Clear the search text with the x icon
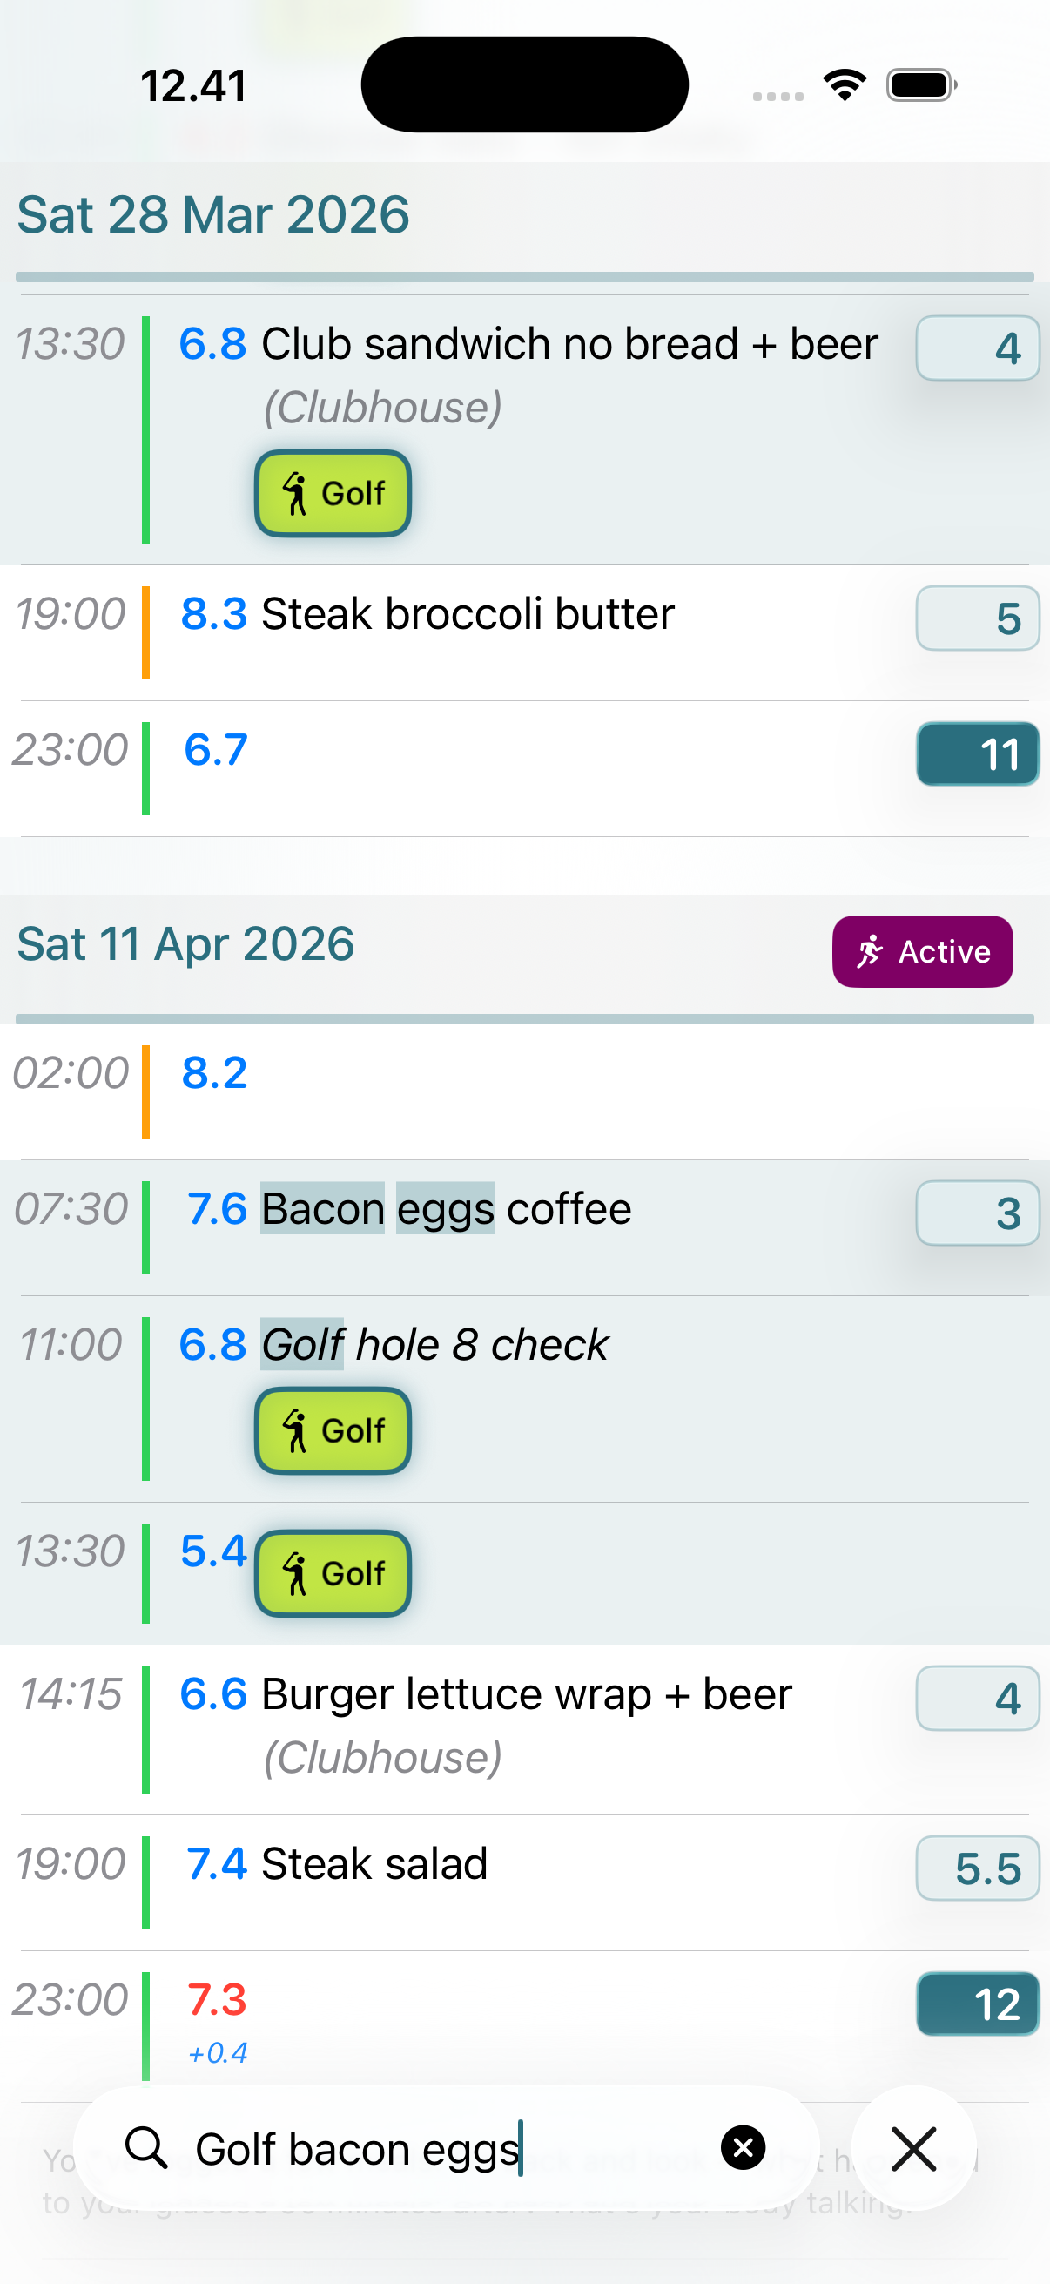Image resolution: width=1050 pixels, height=2284 pixels. tap(742, 2148)
